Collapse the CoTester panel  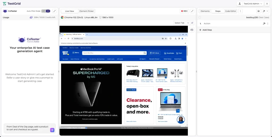54,11
